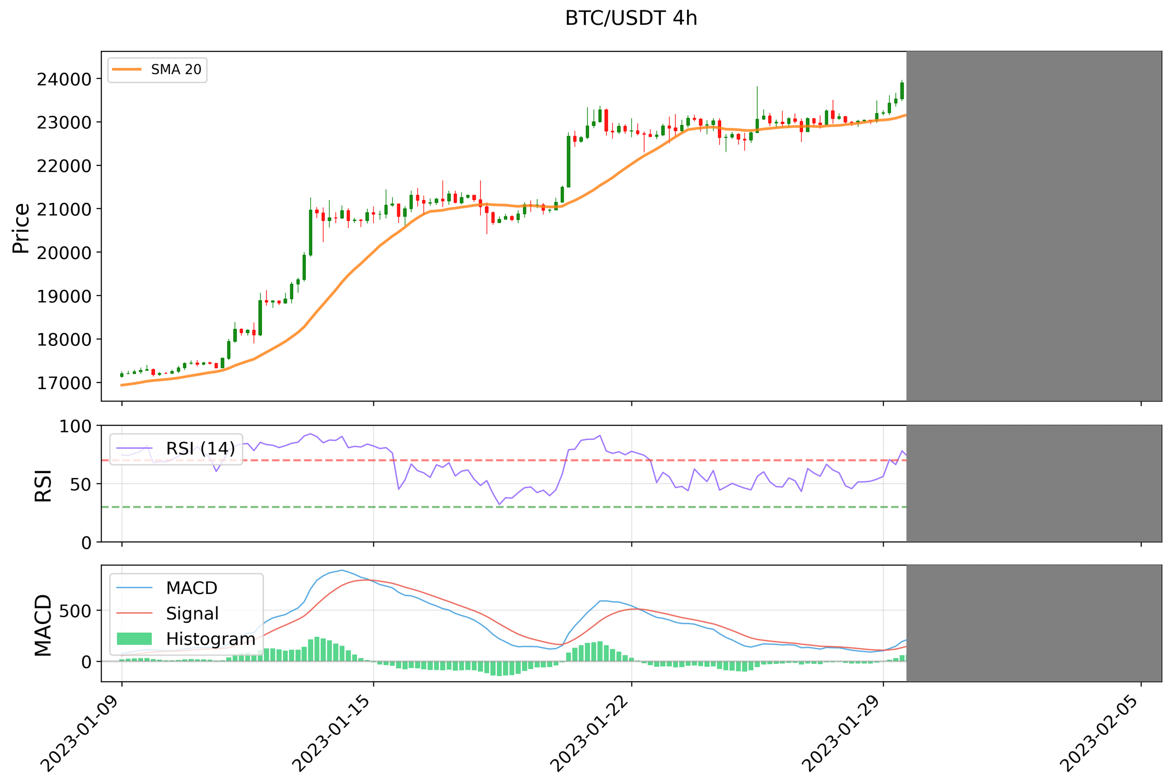Click the 500 tick on the MACD axis
This screenshot has width=1171, height=784.
(76, 611)
